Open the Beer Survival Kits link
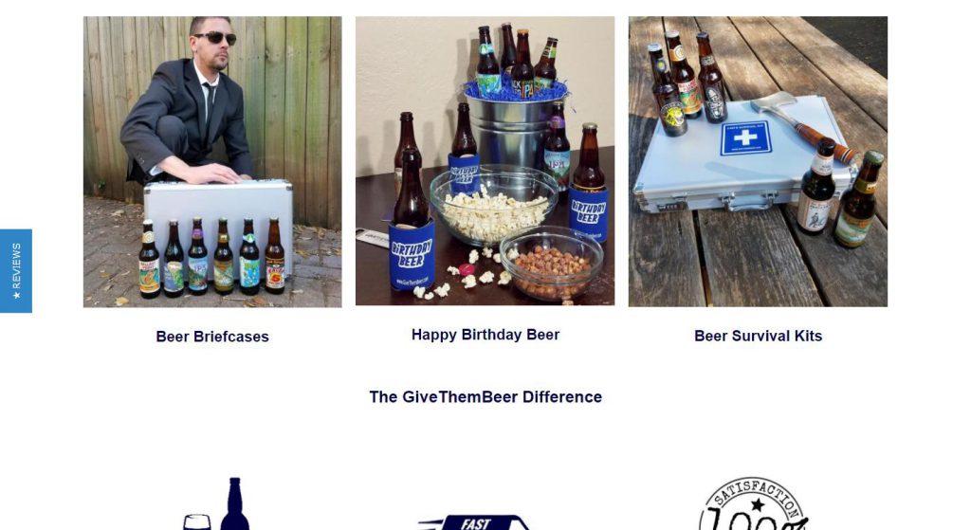 pos(758,337)
